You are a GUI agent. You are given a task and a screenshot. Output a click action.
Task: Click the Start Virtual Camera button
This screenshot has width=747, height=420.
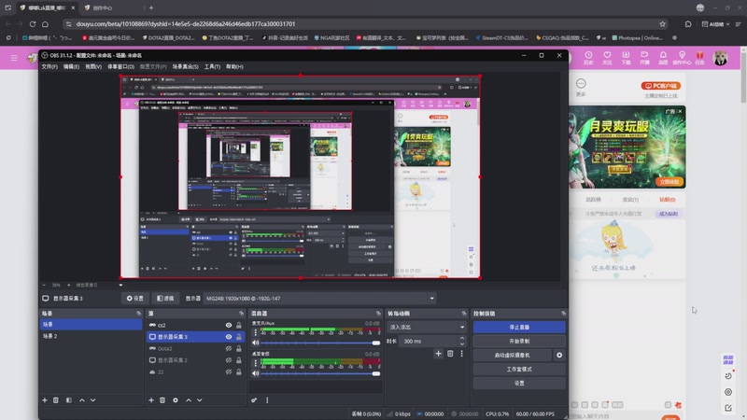(512, 356)
